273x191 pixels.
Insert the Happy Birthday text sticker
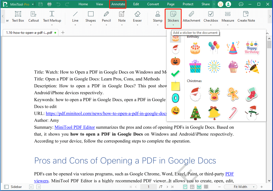(252, 48)
